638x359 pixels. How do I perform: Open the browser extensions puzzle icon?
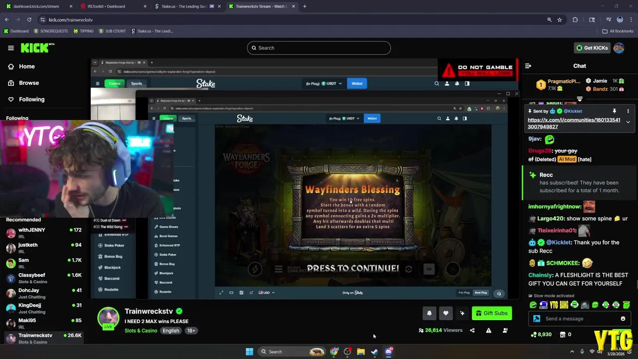[x=575, y=20]
